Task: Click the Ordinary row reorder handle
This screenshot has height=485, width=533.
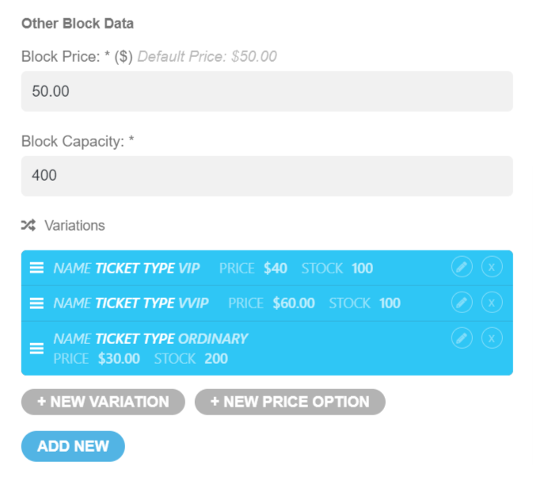Action: tap(36, 348)
